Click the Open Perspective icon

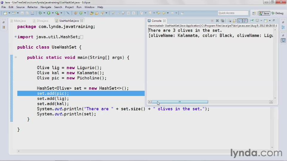coord(254,13)
